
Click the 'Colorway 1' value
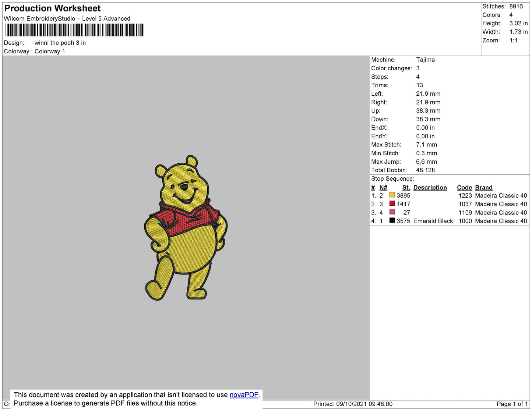pos(50,52)
